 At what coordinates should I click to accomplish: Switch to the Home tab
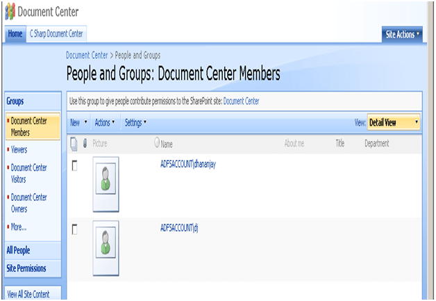[x=15, y=34]
